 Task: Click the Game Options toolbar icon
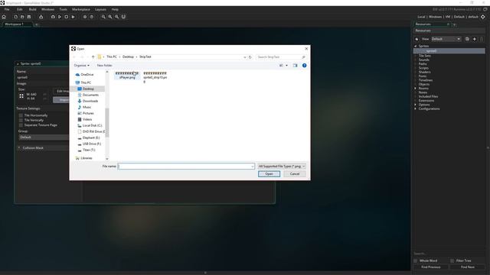click(85, 17)
